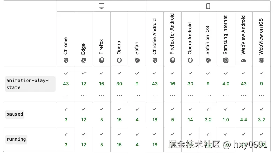Screen dimensions: 273x155
Task: Expand Chrome animation-play-state details ellipsis
Action: click(x=66, y=94)
